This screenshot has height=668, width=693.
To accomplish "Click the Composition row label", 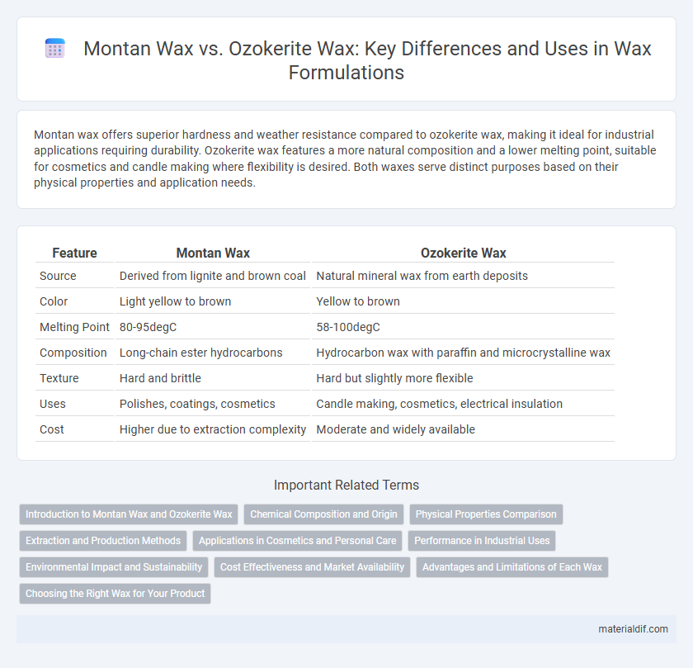I will (73, 353).
